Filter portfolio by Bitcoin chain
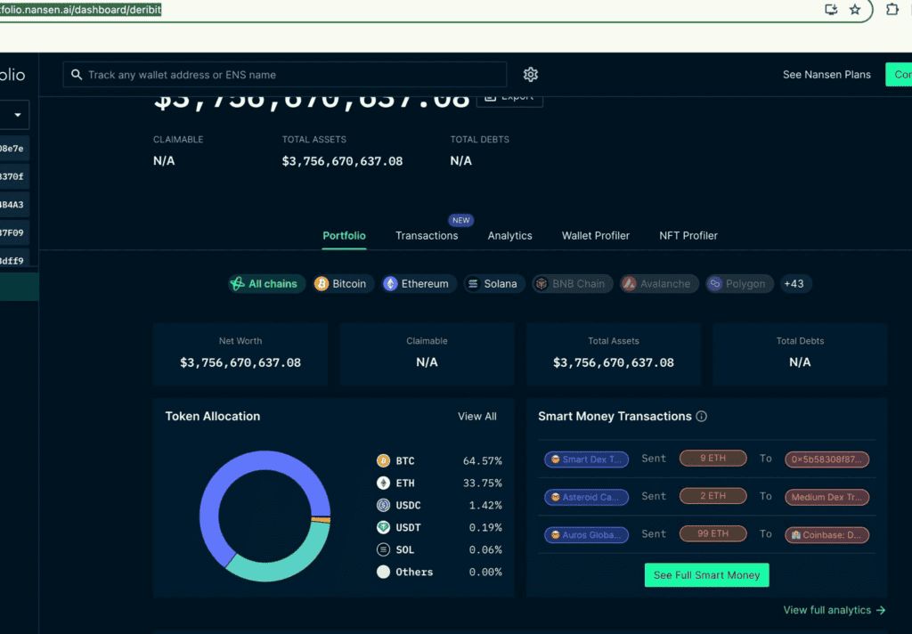 click(343, 284)
